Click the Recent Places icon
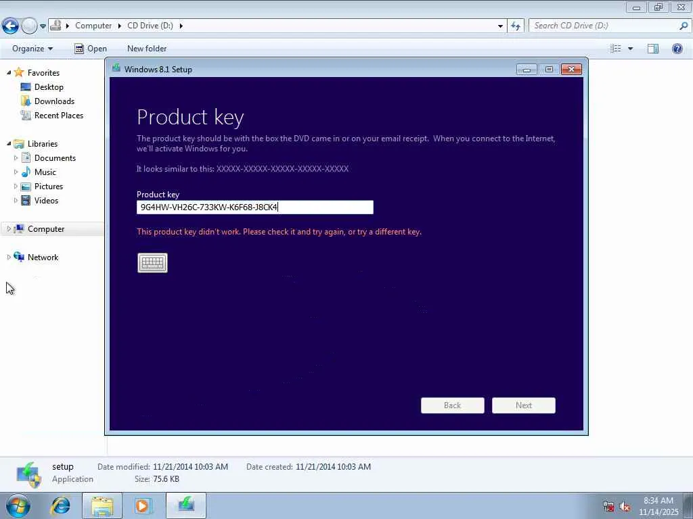 click(26, 115)
